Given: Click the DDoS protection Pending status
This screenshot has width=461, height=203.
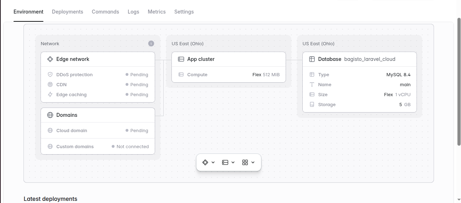Looking at the screenshot, I should (137, 75).
